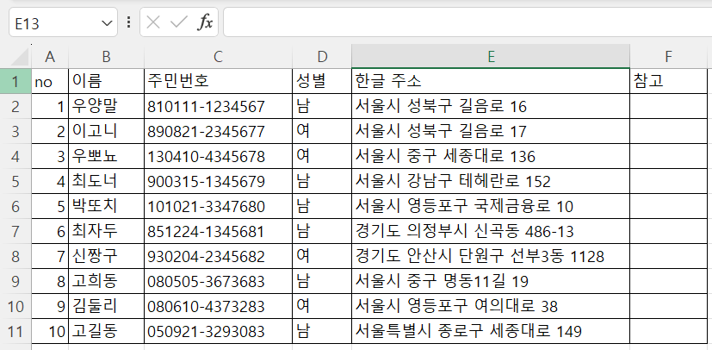Click the header cell '참고'
This screenshot has height=350, width=712.
[668, 81]
